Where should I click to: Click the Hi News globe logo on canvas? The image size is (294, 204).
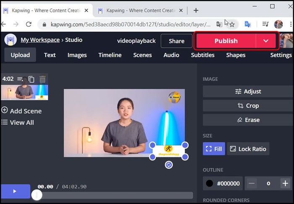pyautogui.click(x=174, y=97)
